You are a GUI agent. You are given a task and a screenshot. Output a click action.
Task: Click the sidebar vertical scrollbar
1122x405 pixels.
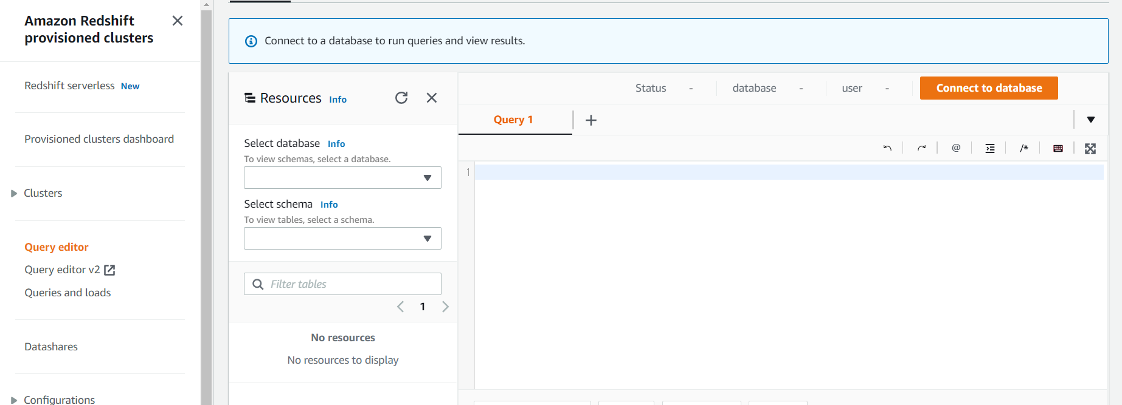[207, 206]
